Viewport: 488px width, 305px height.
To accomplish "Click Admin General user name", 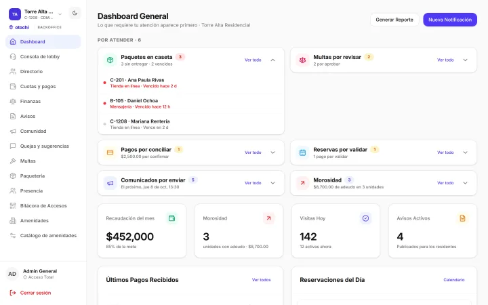I will (40, 271).
